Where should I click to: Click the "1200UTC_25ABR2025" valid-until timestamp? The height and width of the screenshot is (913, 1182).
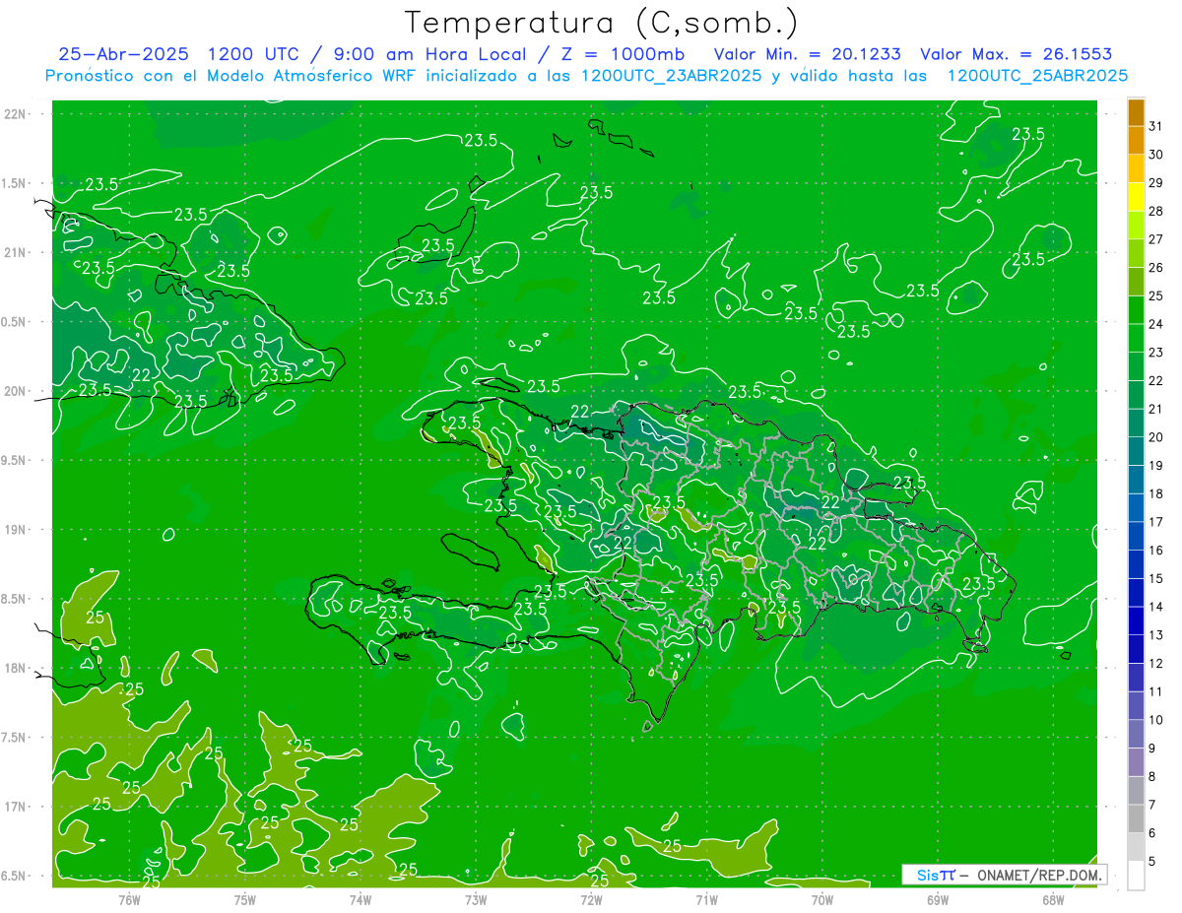coord(1037,76)
